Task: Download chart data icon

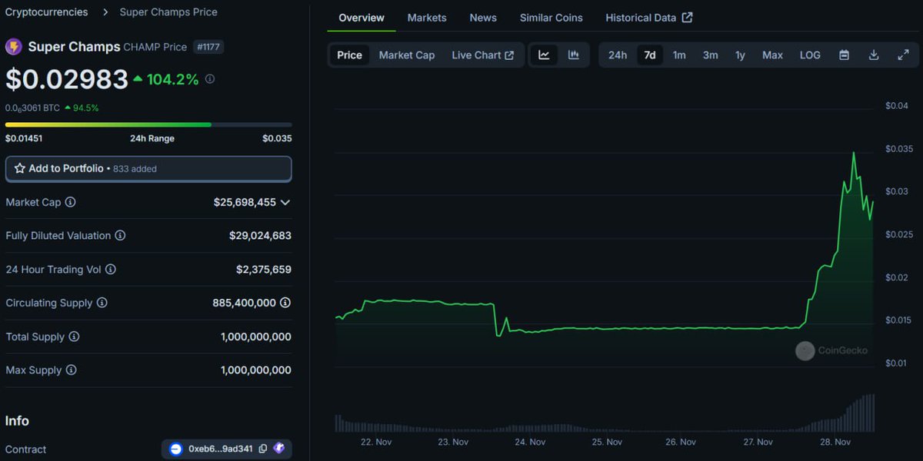Action: pos(874,55)
